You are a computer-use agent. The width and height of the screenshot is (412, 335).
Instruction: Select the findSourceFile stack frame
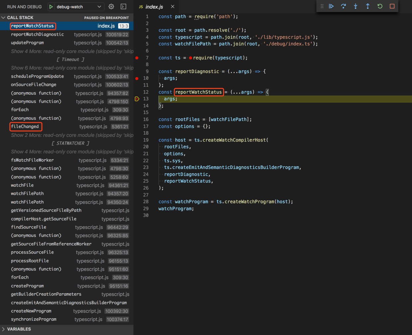(x=66, y=227)
